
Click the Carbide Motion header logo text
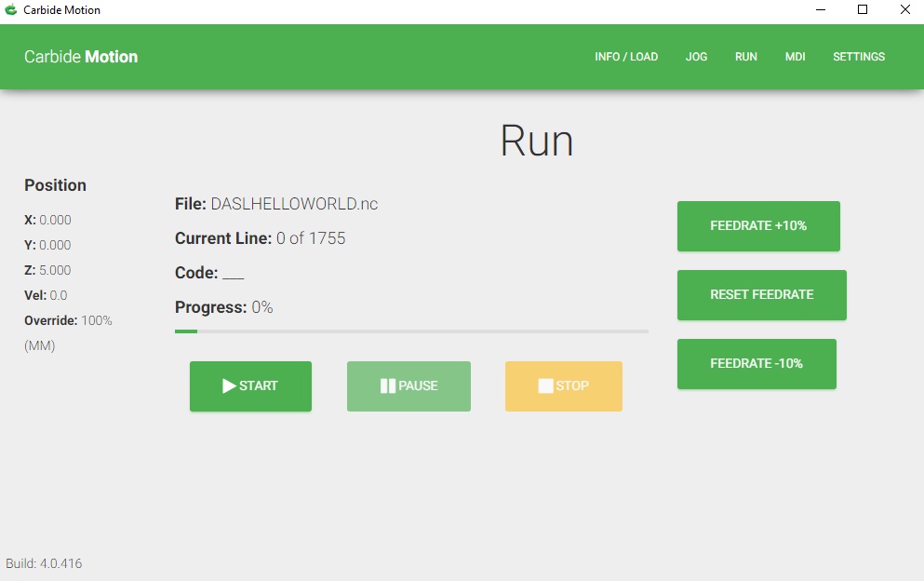pyautogui.click(x=81, y=57)
